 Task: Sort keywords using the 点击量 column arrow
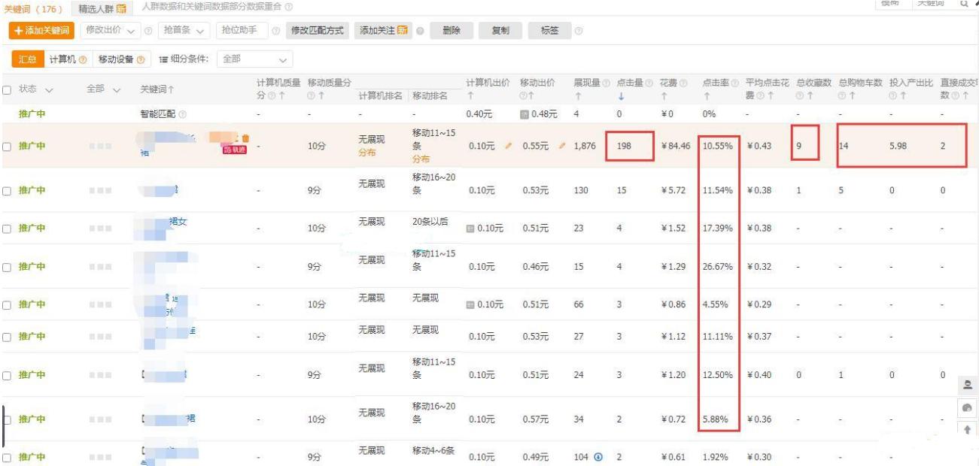(622, 95)
